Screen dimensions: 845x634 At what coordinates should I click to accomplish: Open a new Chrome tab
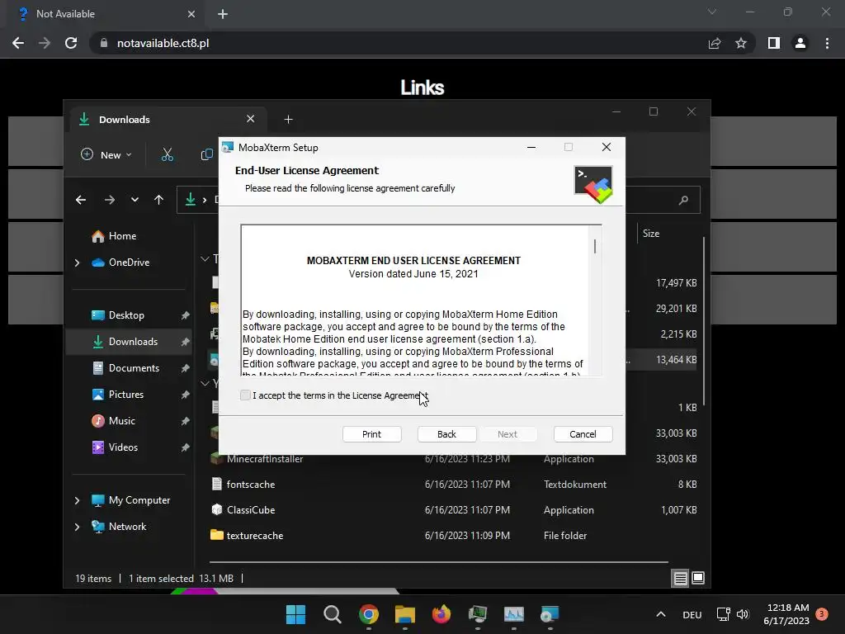(x=223, y=14)
